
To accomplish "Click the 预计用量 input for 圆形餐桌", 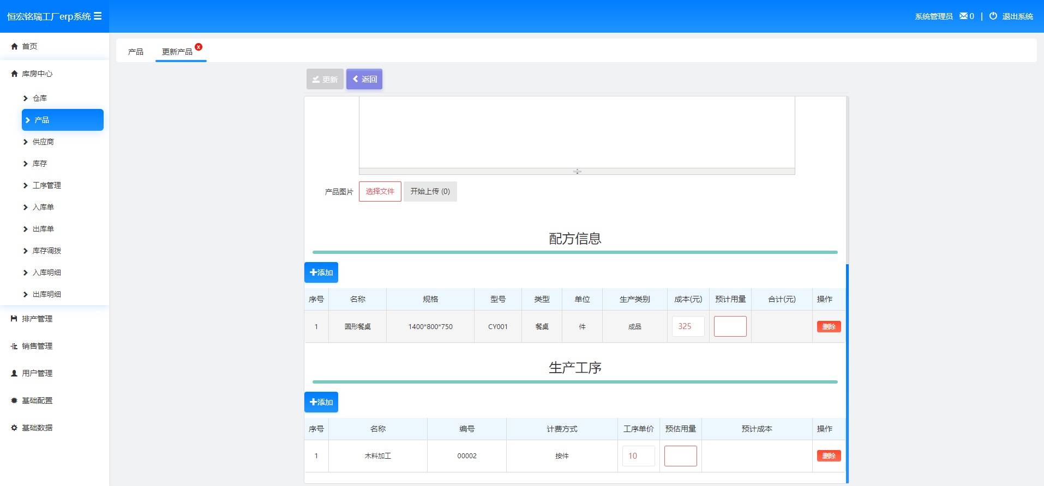I will [730, 326].
